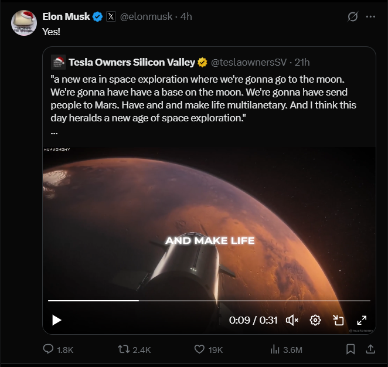Viewport: 388px width, 367px height.
Task: Click the X affiliation badge icon
Action: coord(111,16)
